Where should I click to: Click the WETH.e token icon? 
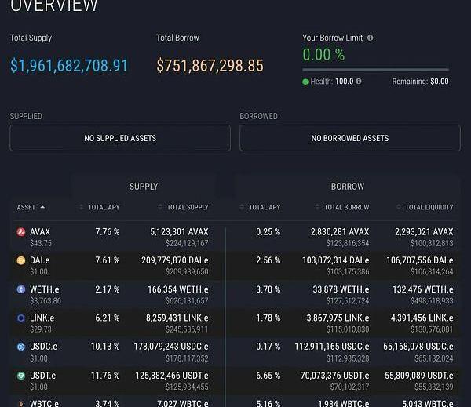tap(21, 289)
